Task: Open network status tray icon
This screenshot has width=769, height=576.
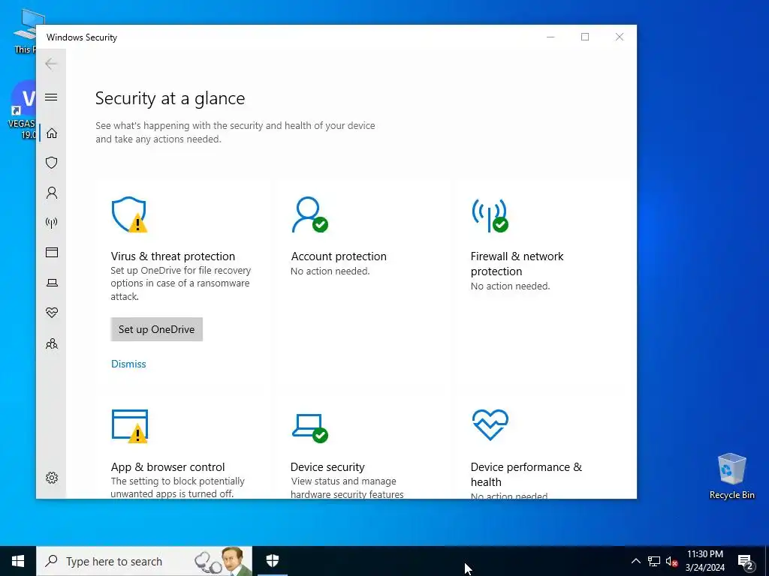Action: 654,561
